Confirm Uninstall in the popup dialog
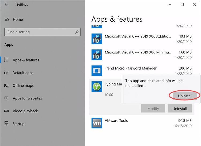 (x=185, y=96)
